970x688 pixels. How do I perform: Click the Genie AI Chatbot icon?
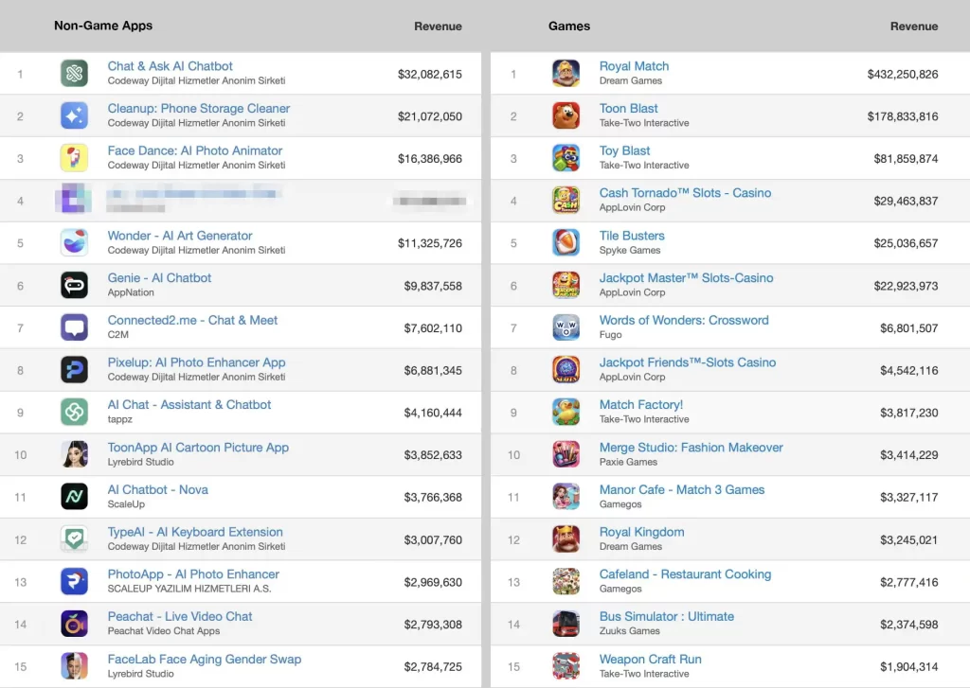pos(74,285)
